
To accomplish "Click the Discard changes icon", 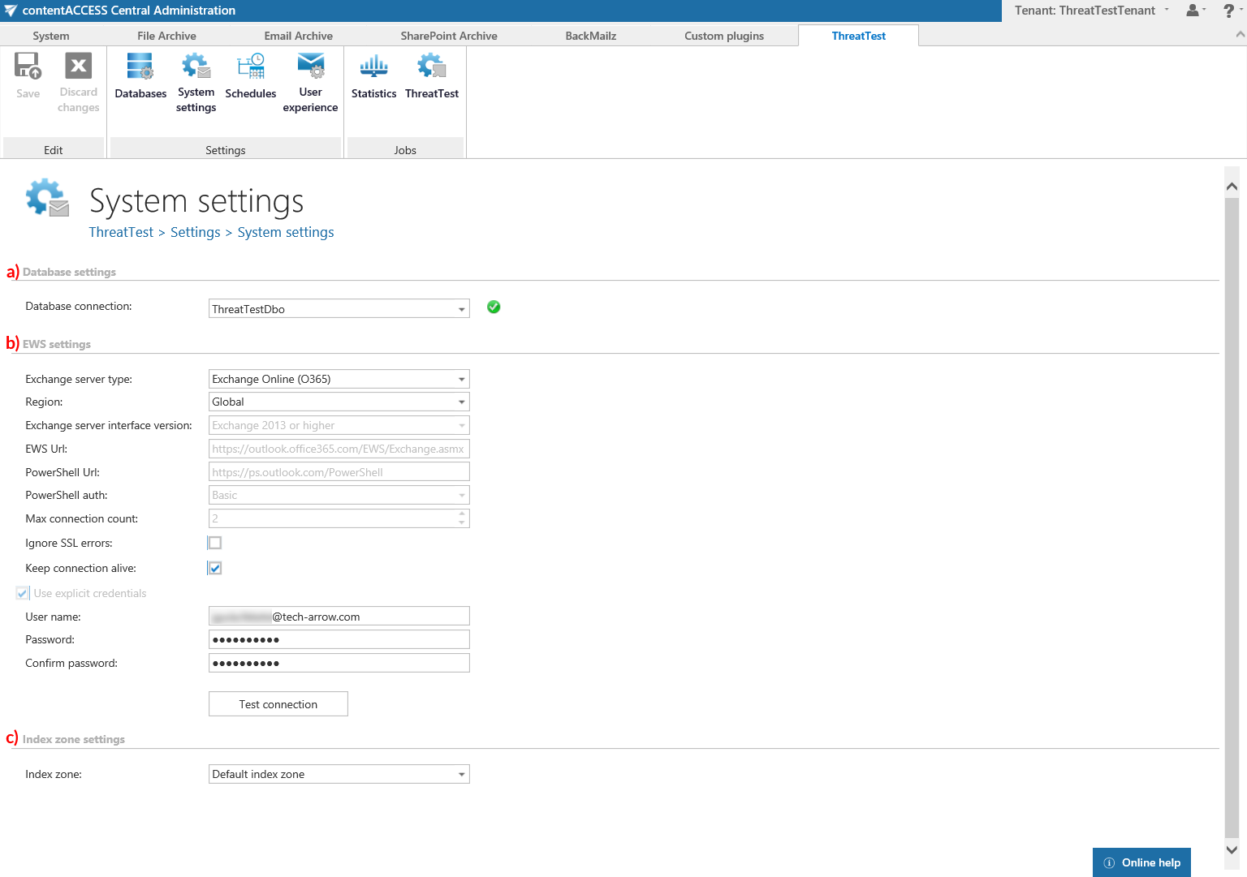I will pyautogui.click(x=78, y=67).
